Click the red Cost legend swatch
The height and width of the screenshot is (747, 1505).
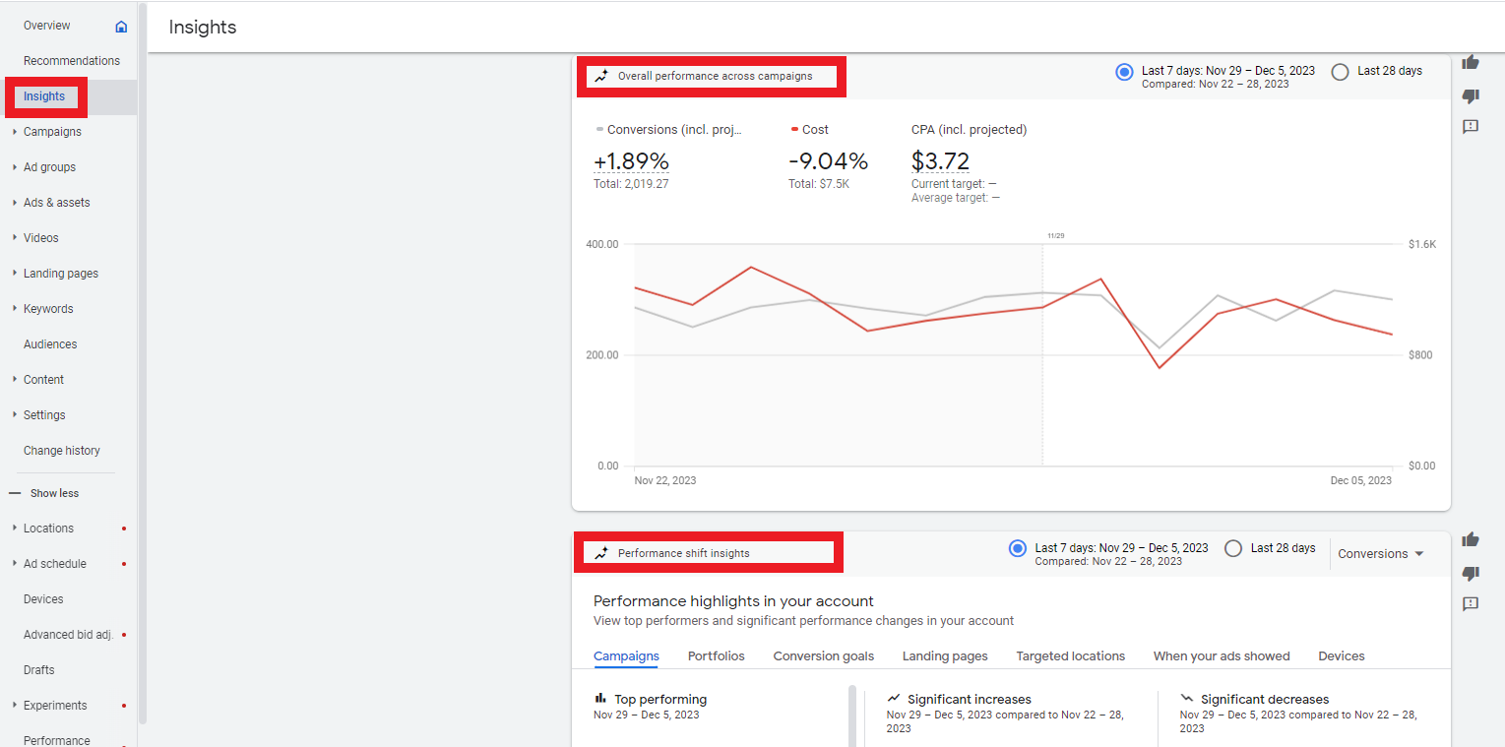pos(795,127)
